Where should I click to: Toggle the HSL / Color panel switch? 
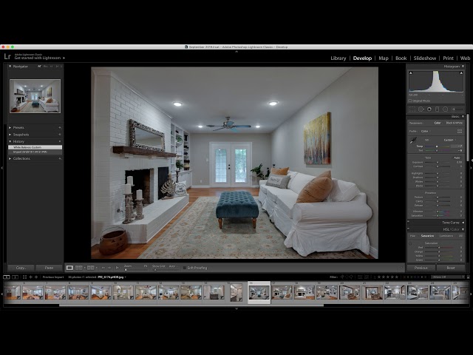(408, 229)
